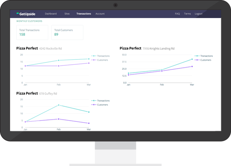Click the 678 Guffey Rd address
Viewport: 231px width, 166px height.
coord(48,93)
